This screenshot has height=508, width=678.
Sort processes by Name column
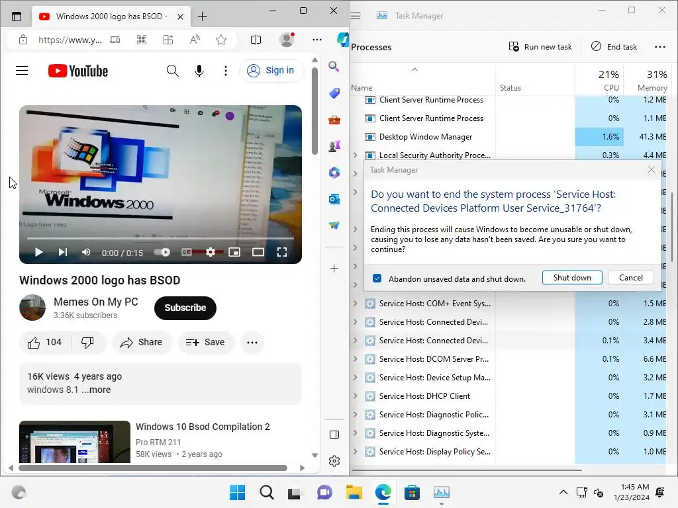click(x=422, y=80)
